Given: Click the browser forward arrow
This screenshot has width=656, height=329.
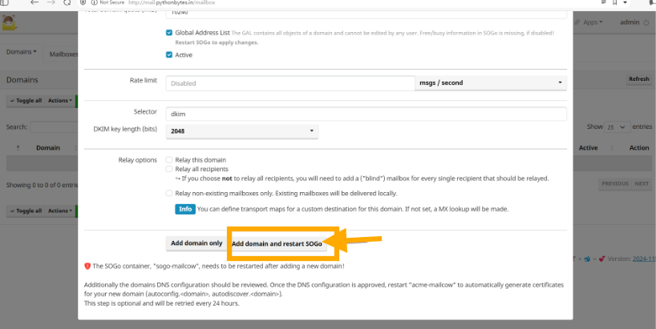Looking at the screenshot, I should [50, 3].
